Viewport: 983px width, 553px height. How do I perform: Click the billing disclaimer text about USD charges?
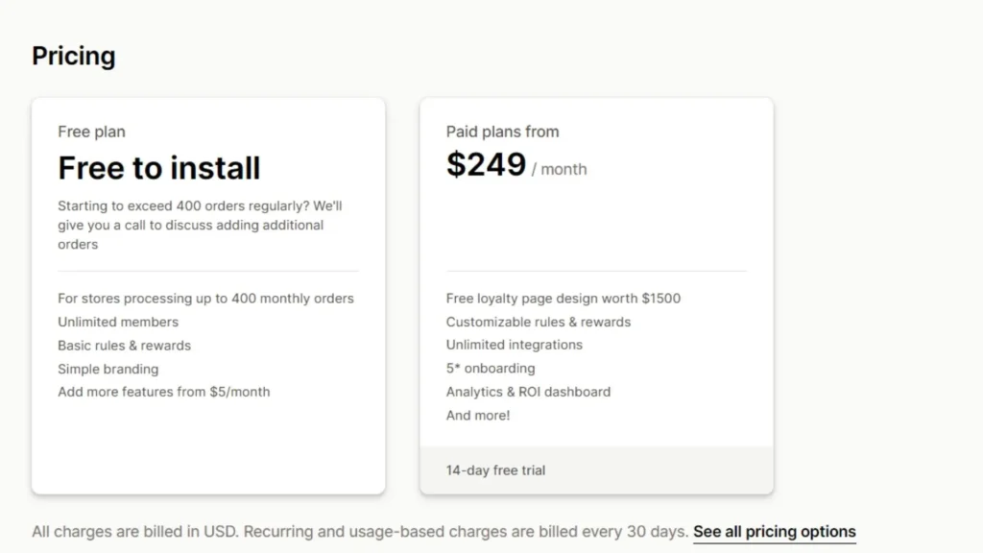click(x=360, y=531)
